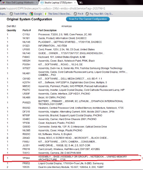Click the eBay favicon on first tab
143x170 pixels.
click(4, 2)
